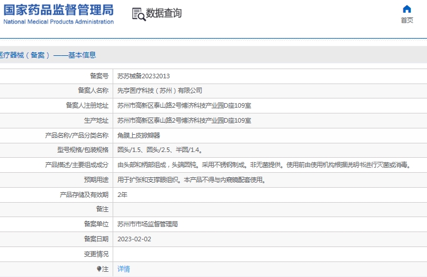Click the company name 先亨医疗科技（苏州）有限公司
The height and width of the screenshot is (277, 427).
tap(160, 90)
